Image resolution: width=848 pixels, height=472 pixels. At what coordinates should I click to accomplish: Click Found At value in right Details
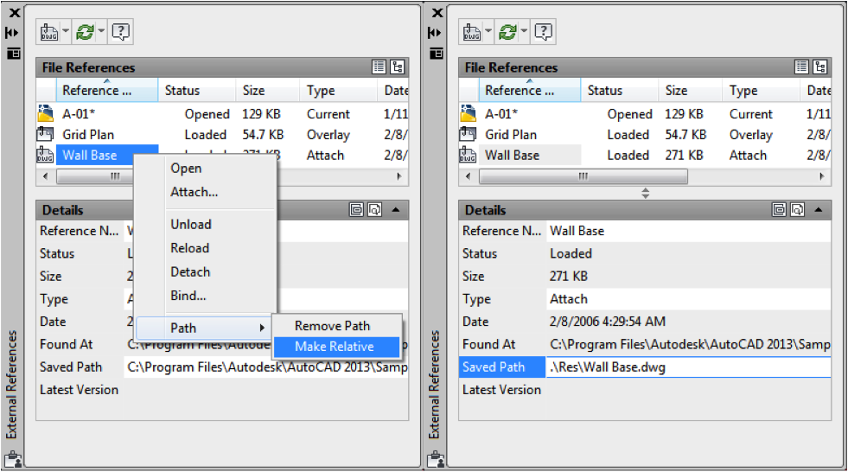(688, 344)
